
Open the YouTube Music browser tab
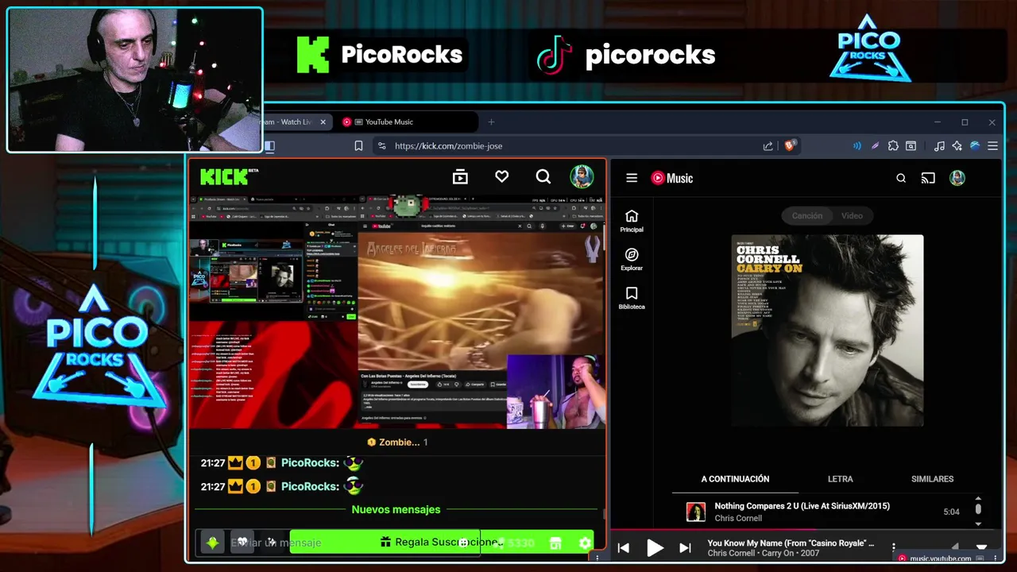[405, 122]
